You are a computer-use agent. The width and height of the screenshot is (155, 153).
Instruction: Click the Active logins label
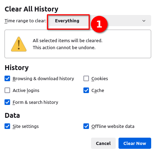pyautogui.click(x=26, y=91)
